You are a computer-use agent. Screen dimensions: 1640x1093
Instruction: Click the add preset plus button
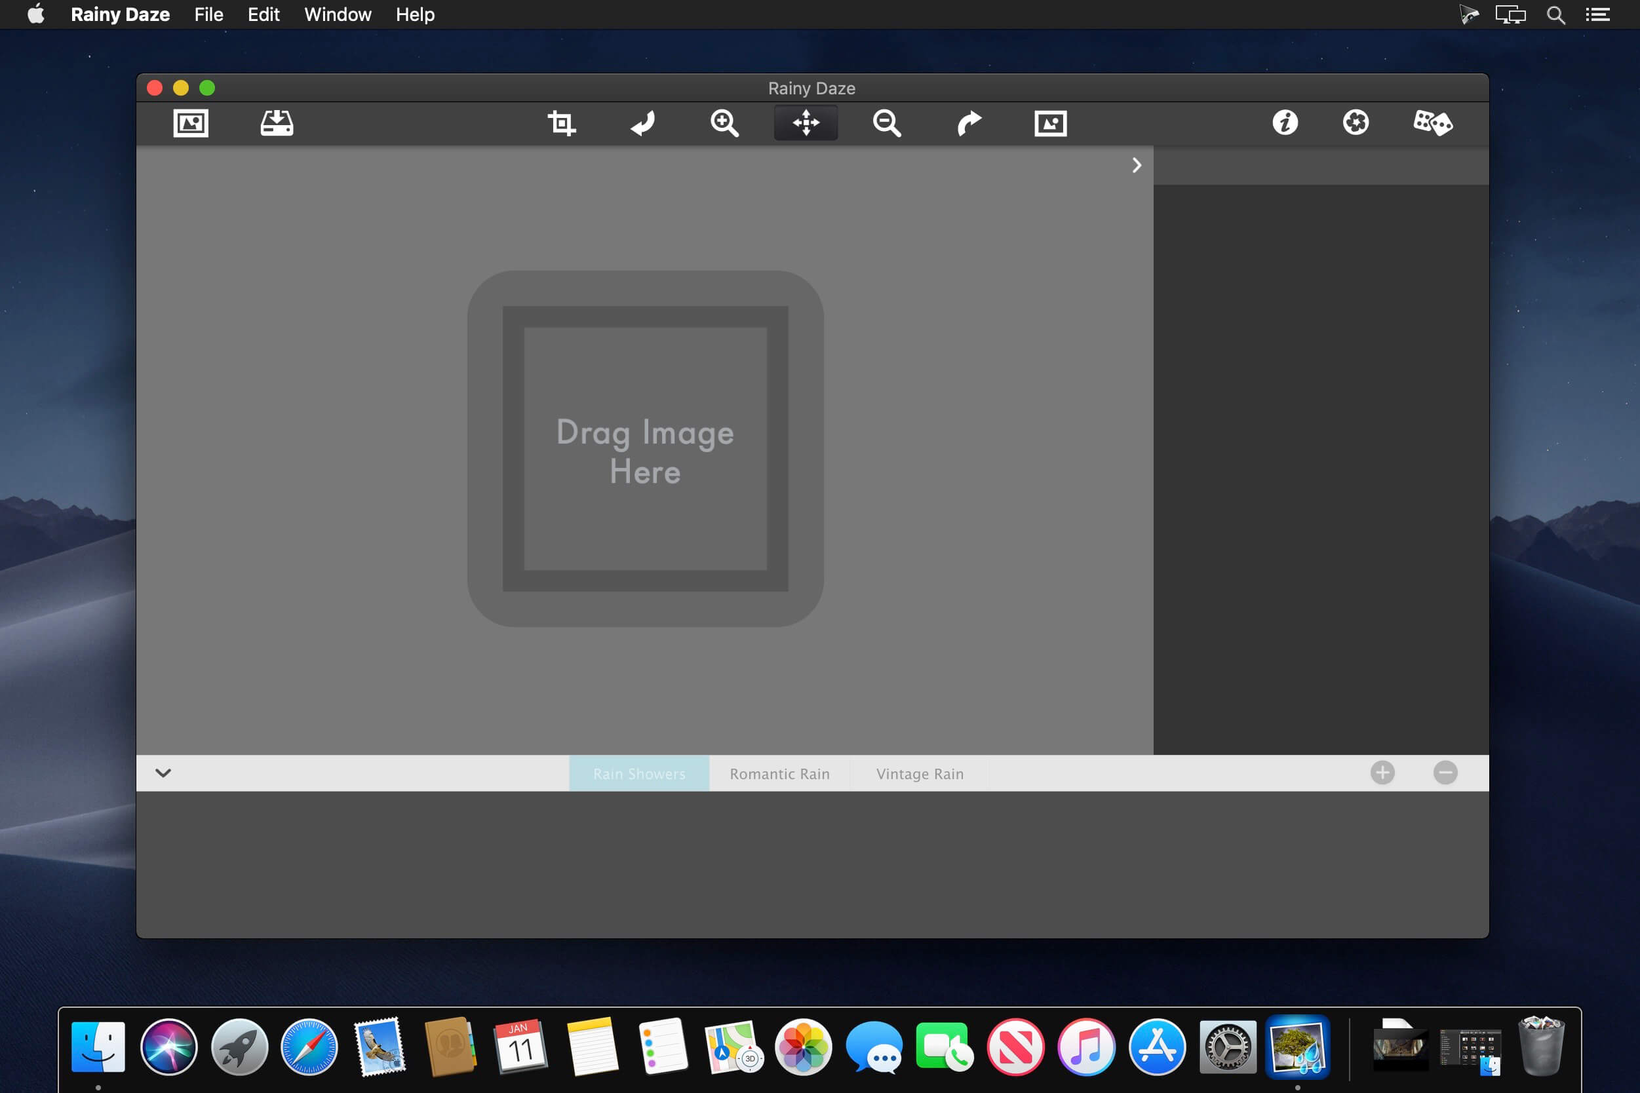point(1382,773)
